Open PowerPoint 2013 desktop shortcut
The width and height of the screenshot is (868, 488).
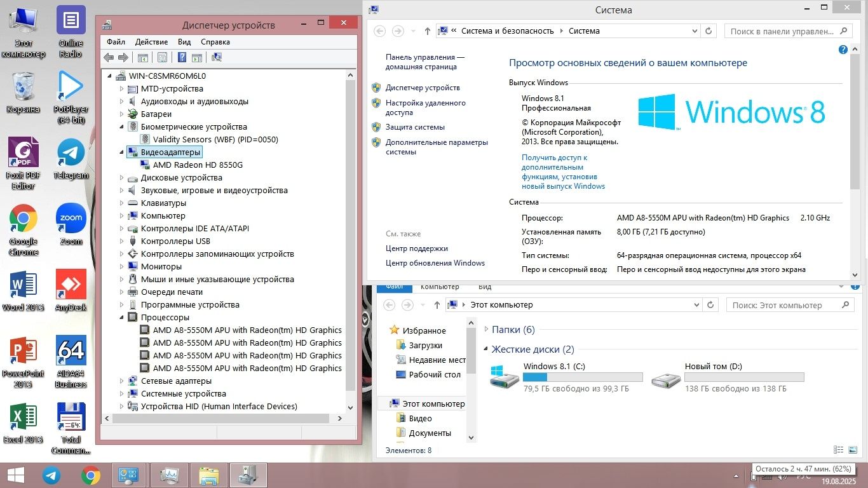[x=23, y=362]
